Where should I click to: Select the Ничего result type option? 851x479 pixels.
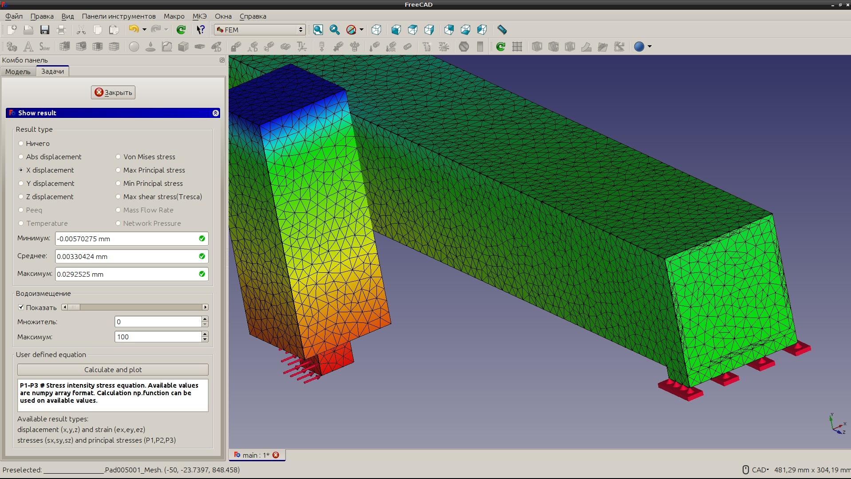coord(34,143)
